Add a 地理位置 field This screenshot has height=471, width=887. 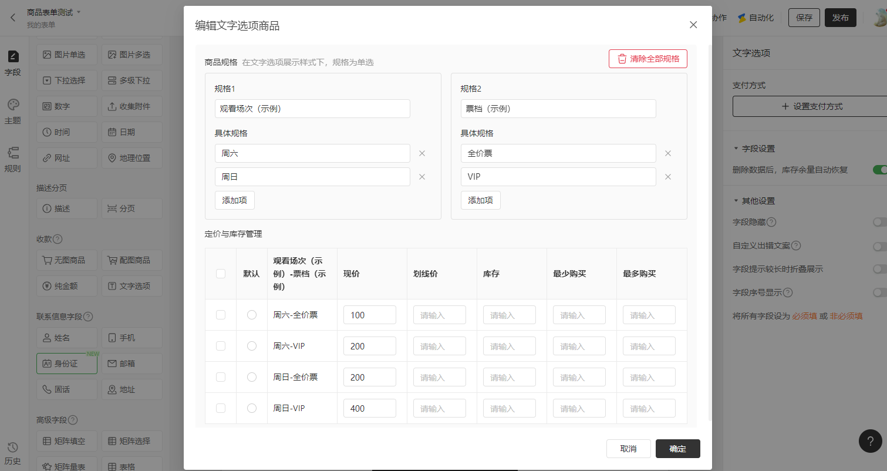[132, 158]
